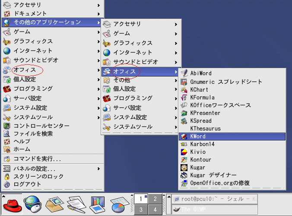This screenshot has height=216, width=292.
Task: Click the Kugar face icon
Action: tap(184, 168)
